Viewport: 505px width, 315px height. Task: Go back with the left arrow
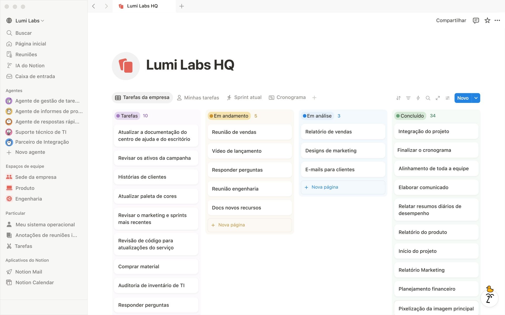click(x=94, y=6)
